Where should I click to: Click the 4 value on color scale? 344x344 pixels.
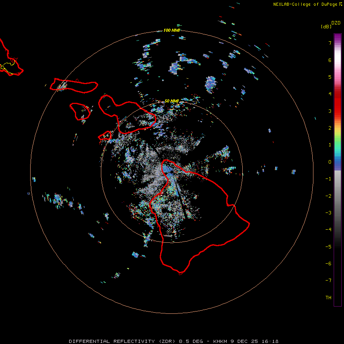pos(330,94)
